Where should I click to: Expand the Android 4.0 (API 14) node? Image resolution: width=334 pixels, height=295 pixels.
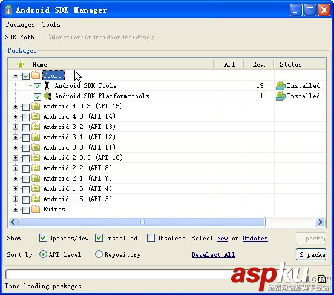pyautogui.click(x=15, y=117)
